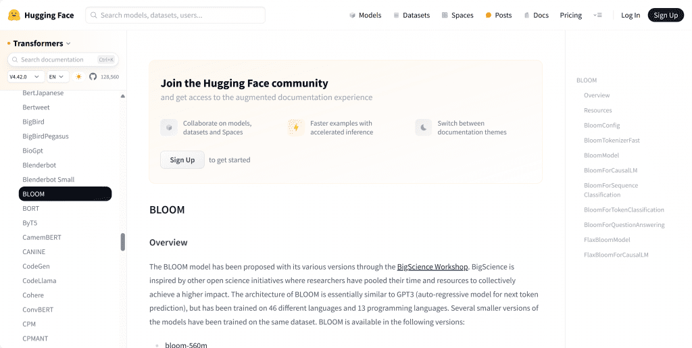
Task: Open the Pricing menu item
Action: click(570, 16)
